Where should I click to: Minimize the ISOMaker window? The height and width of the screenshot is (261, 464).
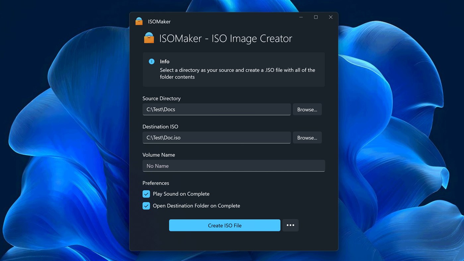click(x=300, y=17)
